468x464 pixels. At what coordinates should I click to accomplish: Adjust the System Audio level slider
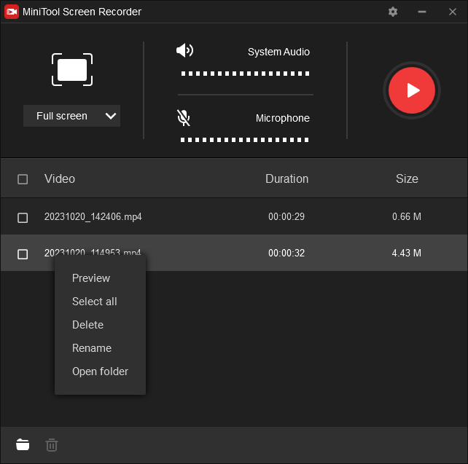[245, 74]
